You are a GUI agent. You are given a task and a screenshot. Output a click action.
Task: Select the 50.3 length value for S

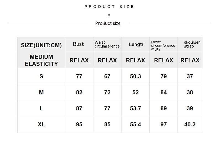click(x=135, y=76)
